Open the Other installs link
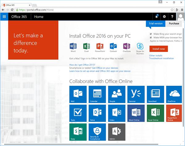This screenshot has width=185, height=146. 156,56
